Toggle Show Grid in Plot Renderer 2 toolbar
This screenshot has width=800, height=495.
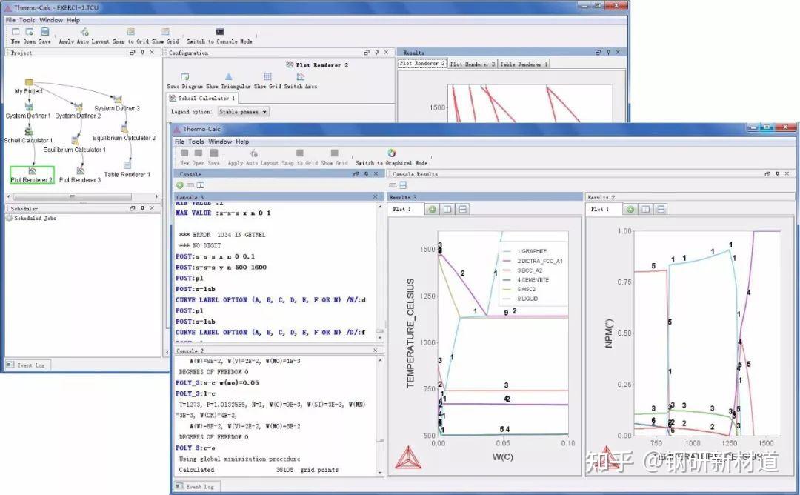268,75
